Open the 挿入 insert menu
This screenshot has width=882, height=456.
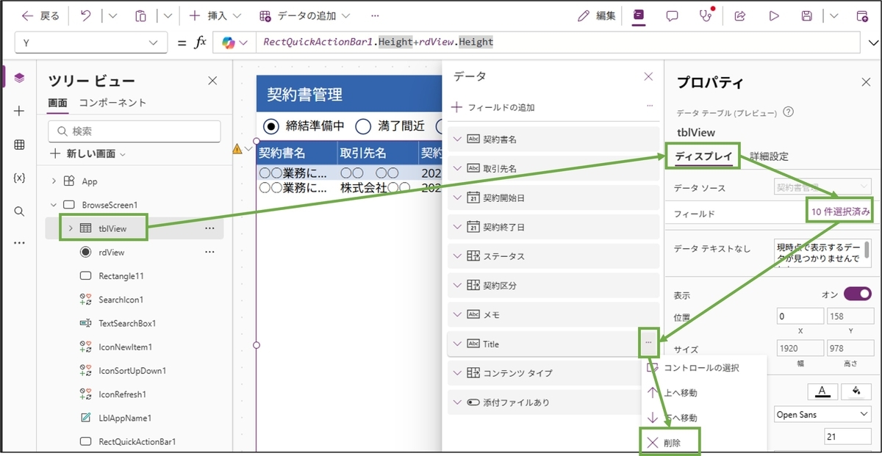tap(214, 15)
